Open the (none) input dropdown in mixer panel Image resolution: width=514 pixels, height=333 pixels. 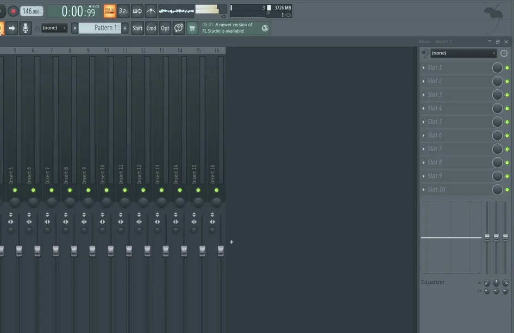[463, 53]
